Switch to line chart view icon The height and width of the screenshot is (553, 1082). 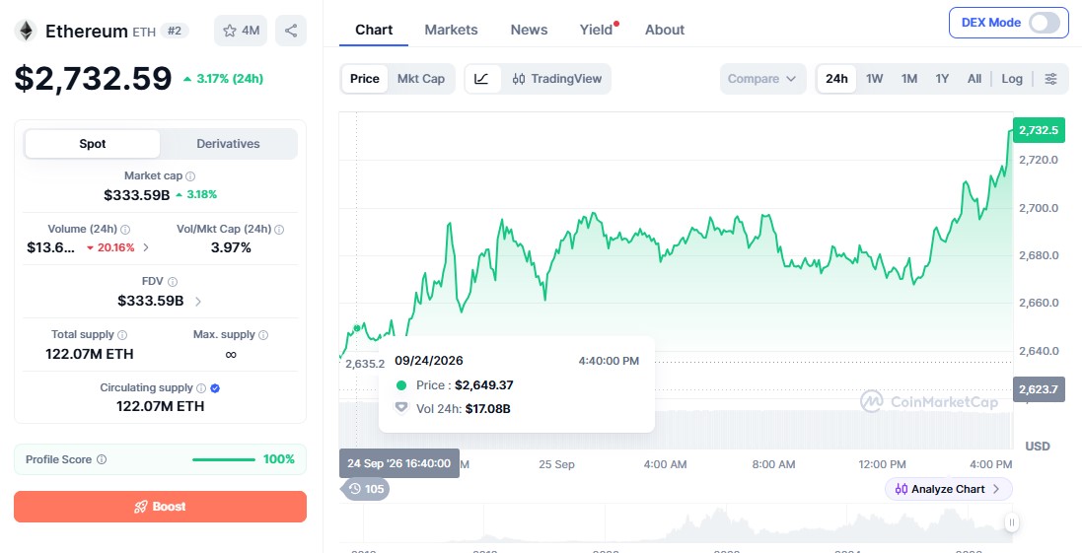click(x=482, y=79)
